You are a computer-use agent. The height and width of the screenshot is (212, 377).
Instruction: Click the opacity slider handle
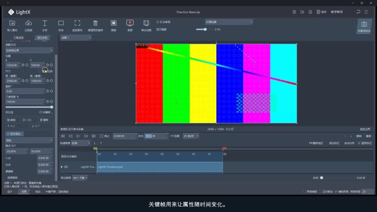pos(51,107)
